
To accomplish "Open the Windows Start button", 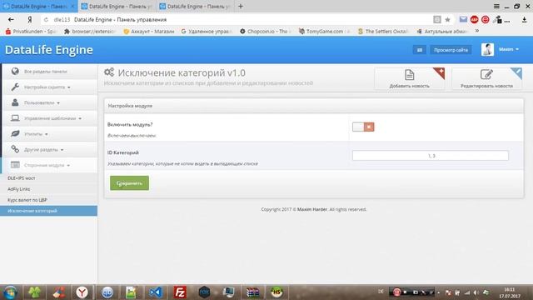I will click(10, 292).
